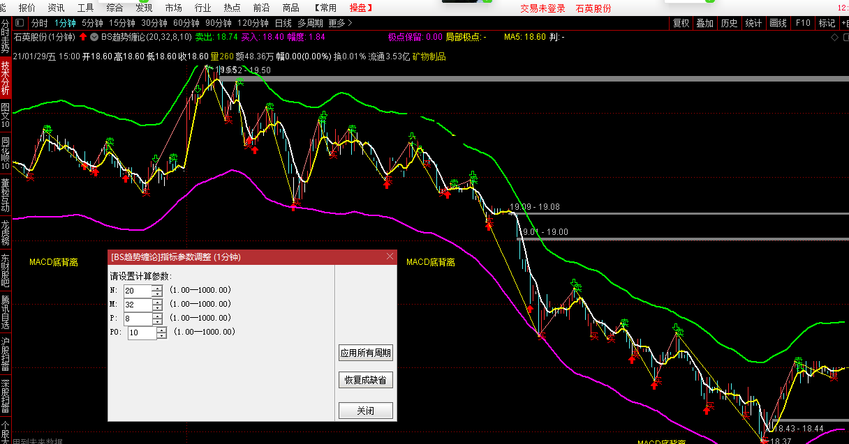Open the 发现 menu
This screenshot has height=444, width=849.
[x=145, y=8]
